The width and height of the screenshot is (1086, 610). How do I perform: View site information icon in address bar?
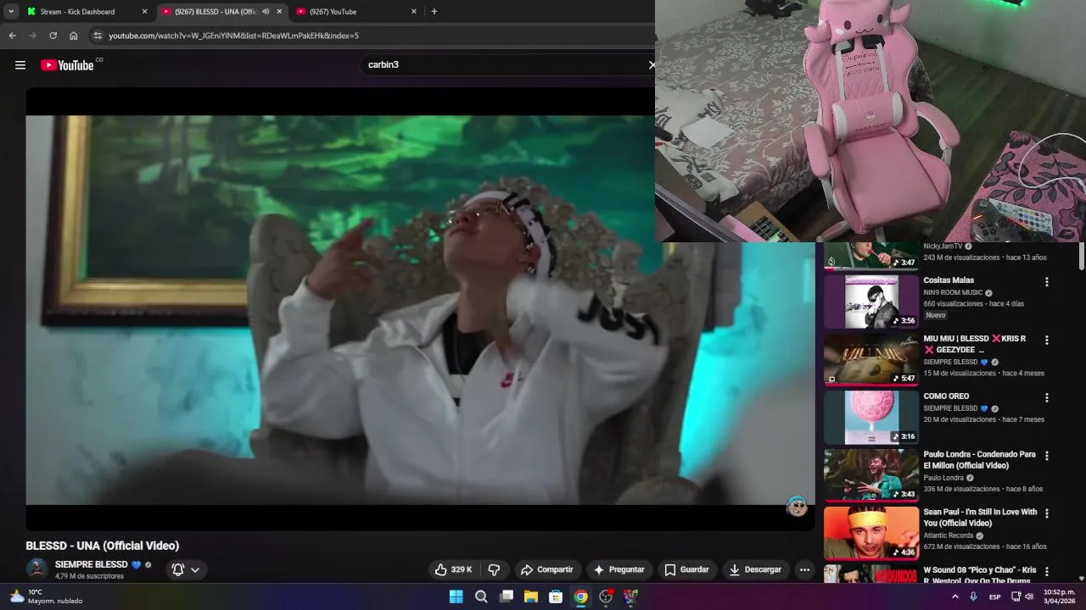point(97,36)
